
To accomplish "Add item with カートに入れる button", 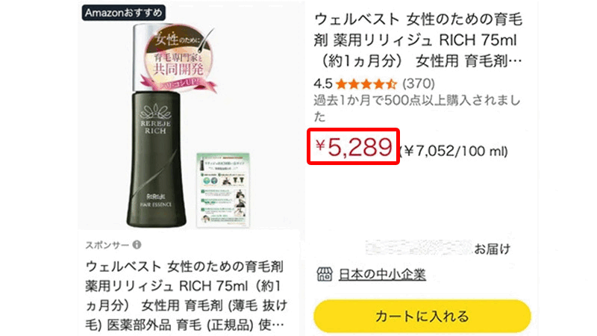I will tap(422, 316).
